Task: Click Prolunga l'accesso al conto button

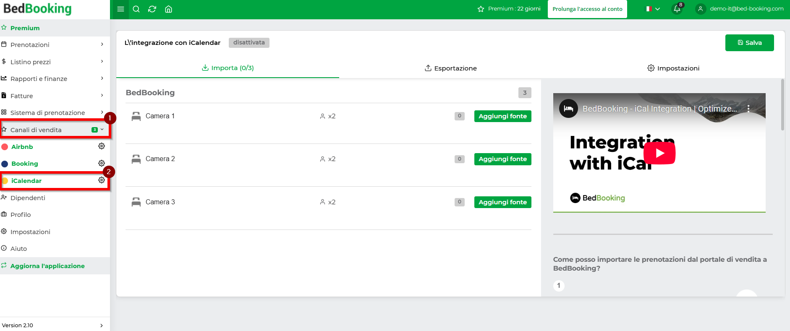Action: pyautogui.click(x=587, y=9)
